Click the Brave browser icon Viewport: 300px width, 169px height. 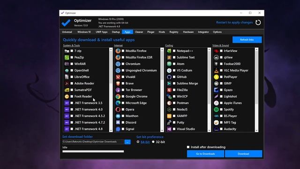pyautogui.click(x=118, y=84)
